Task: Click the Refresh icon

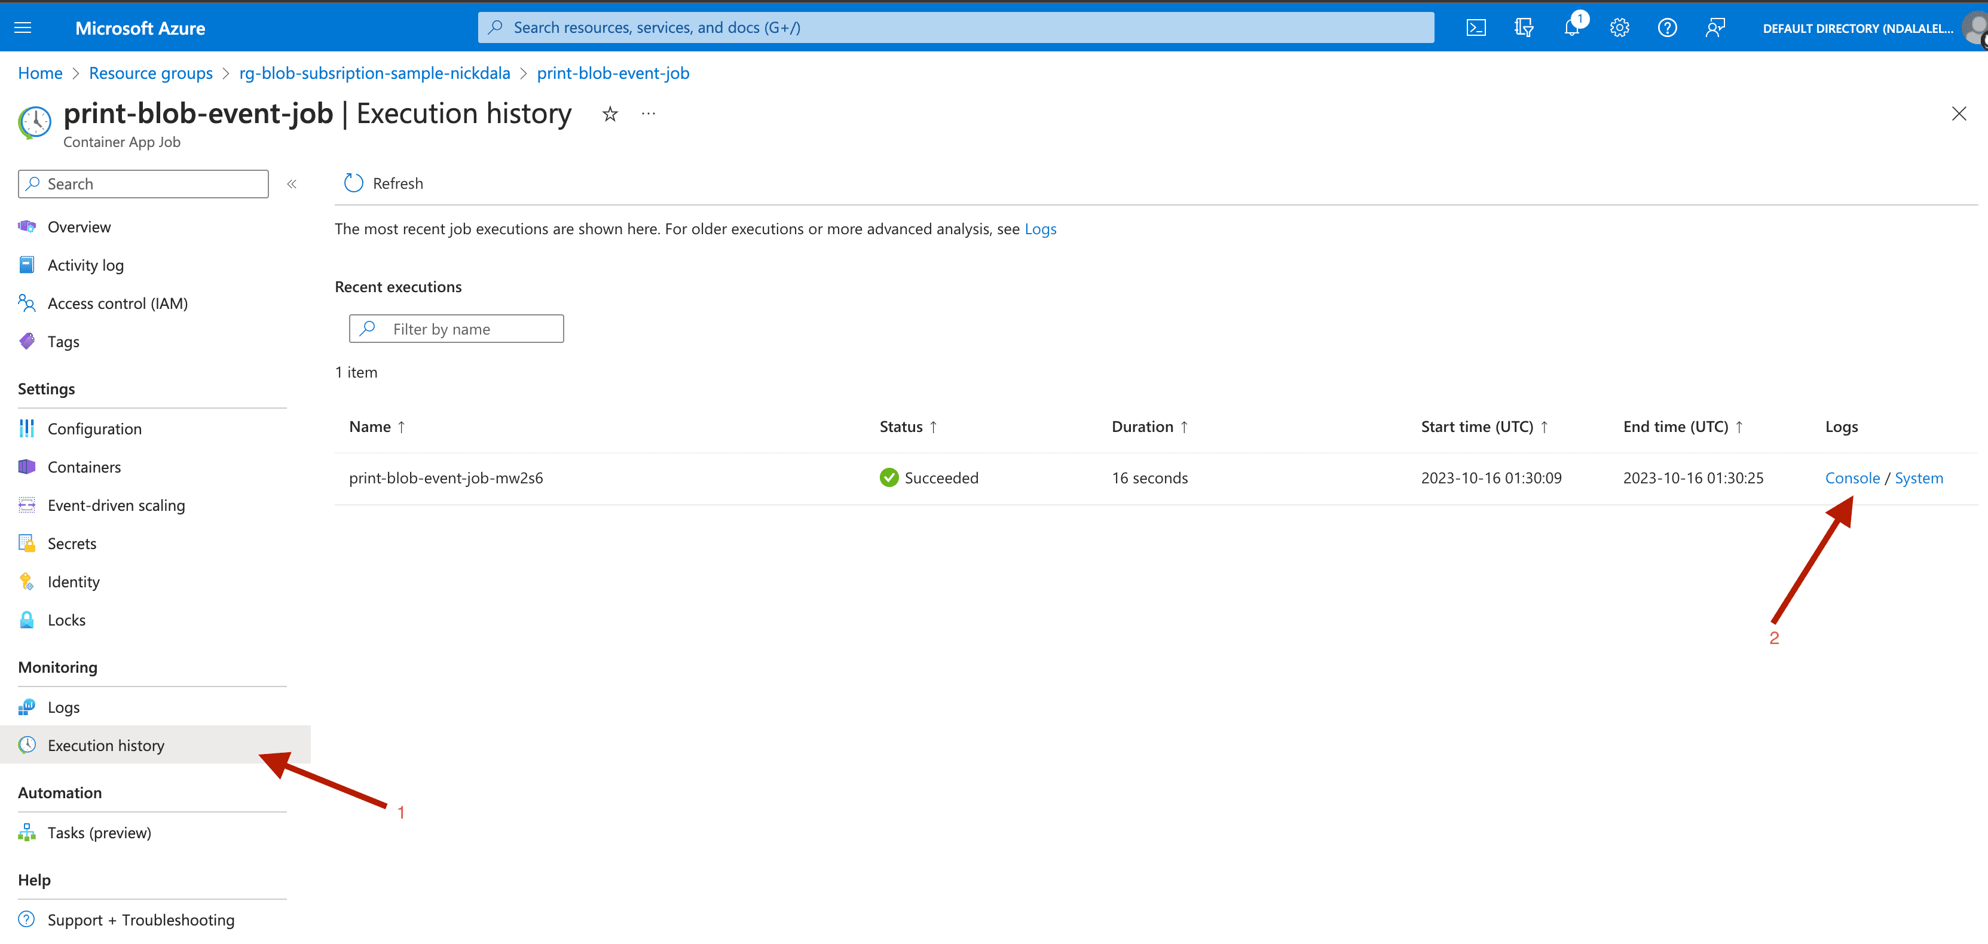Action: [x=353, y=183]
